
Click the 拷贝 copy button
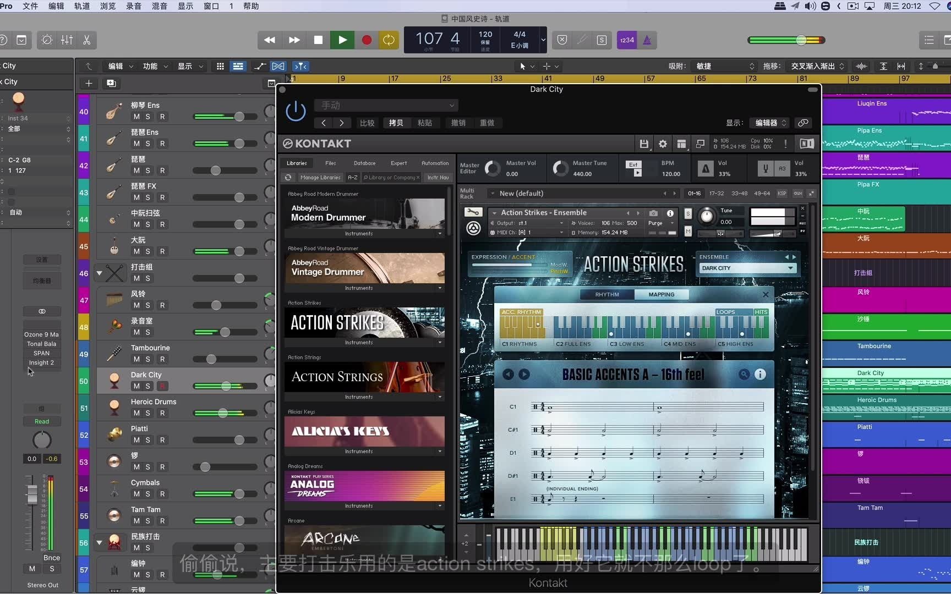coord(396,123)
